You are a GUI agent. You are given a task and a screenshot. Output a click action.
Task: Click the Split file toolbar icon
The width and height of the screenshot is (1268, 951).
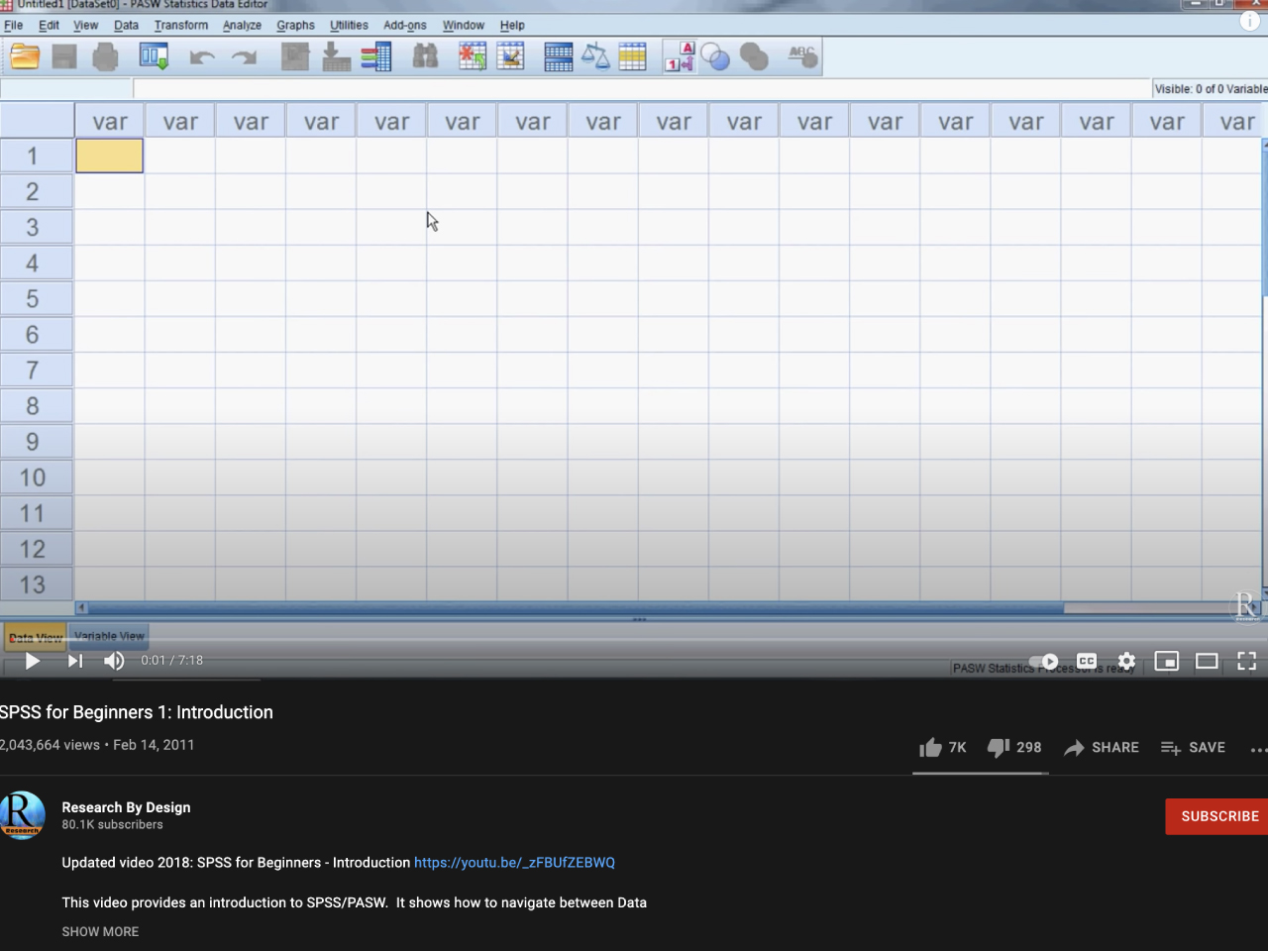559,57
